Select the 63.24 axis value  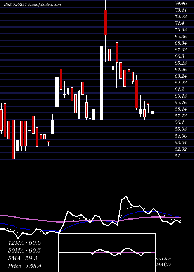pyautogui.click(x=181, y=76)
